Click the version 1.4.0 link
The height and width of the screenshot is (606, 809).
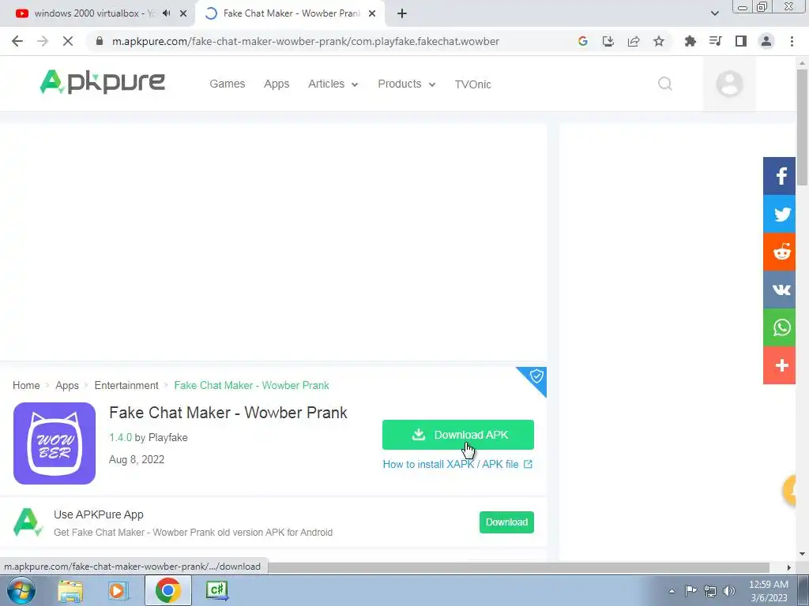pos(120,437)
